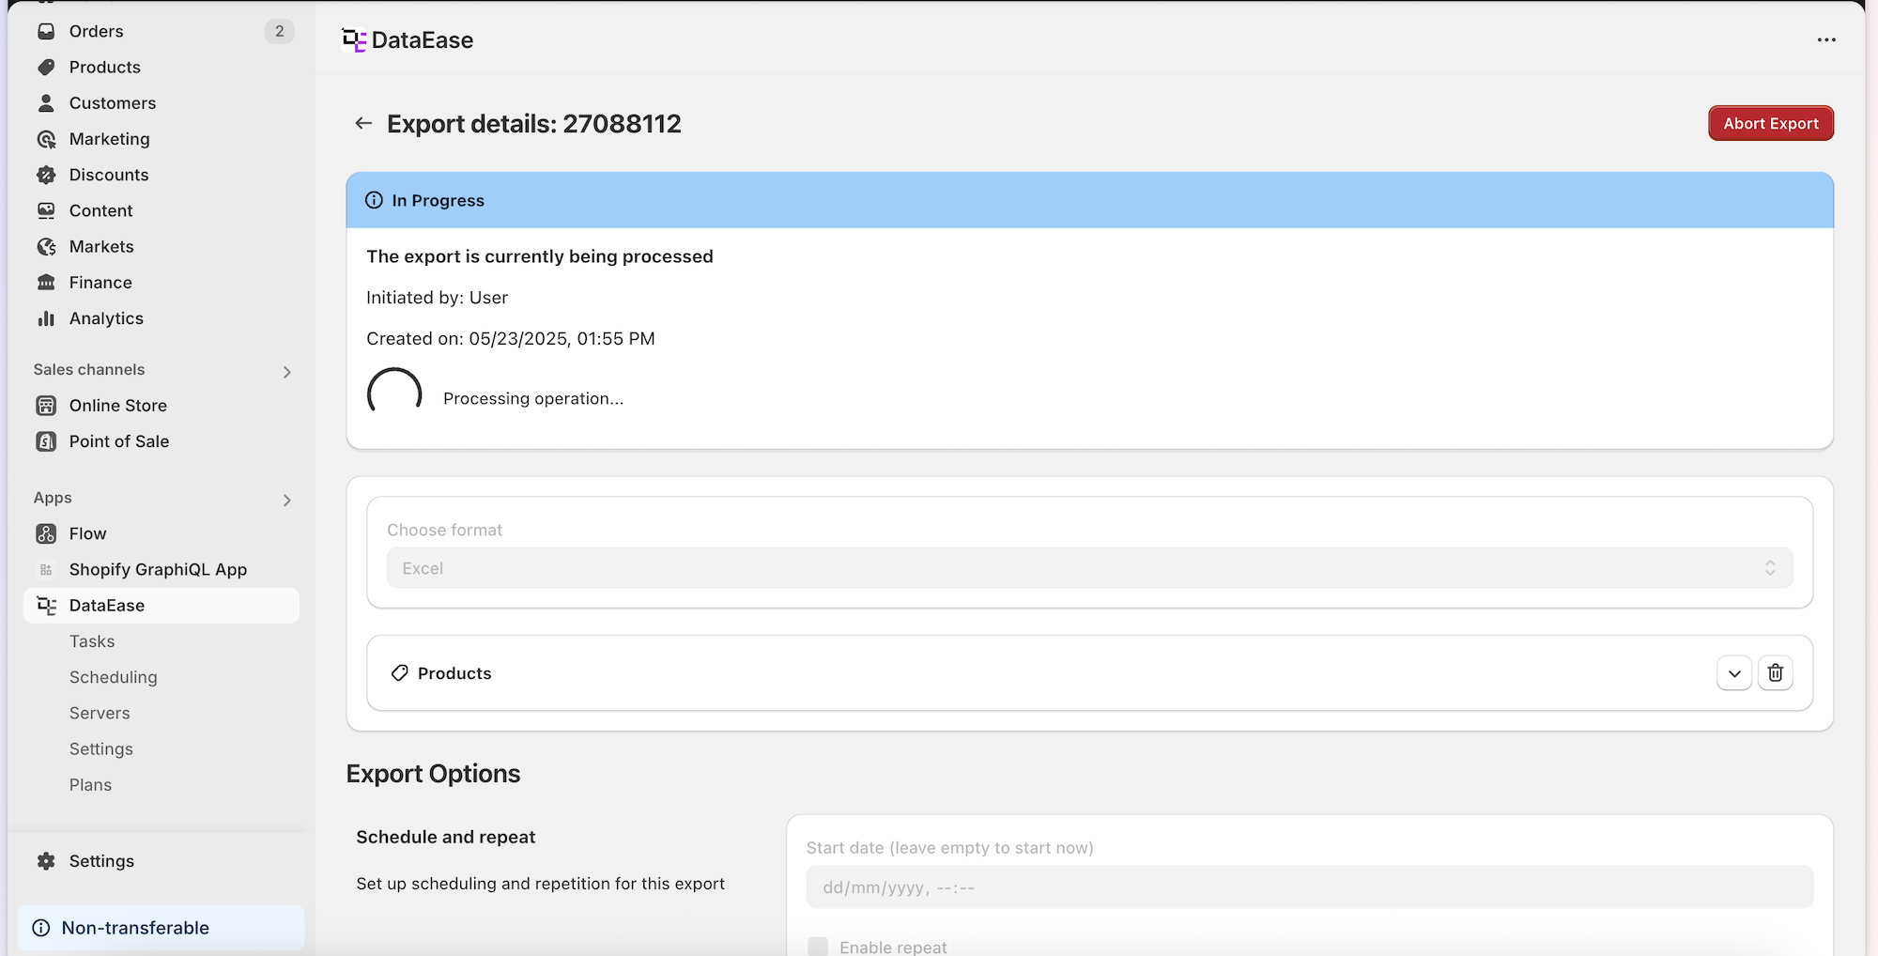
Task: Select Markets in the sidebar
Action: 101,246
